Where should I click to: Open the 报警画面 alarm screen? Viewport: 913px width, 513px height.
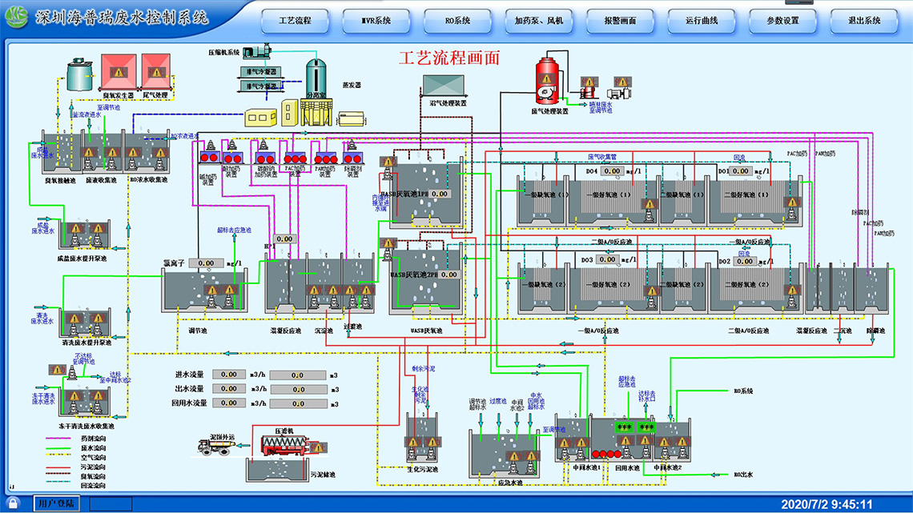[621, 21]
